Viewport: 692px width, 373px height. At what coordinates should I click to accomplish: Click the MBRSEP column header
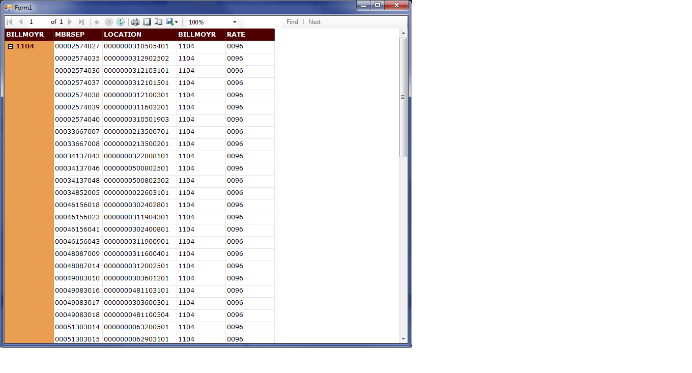click(78, 35)
